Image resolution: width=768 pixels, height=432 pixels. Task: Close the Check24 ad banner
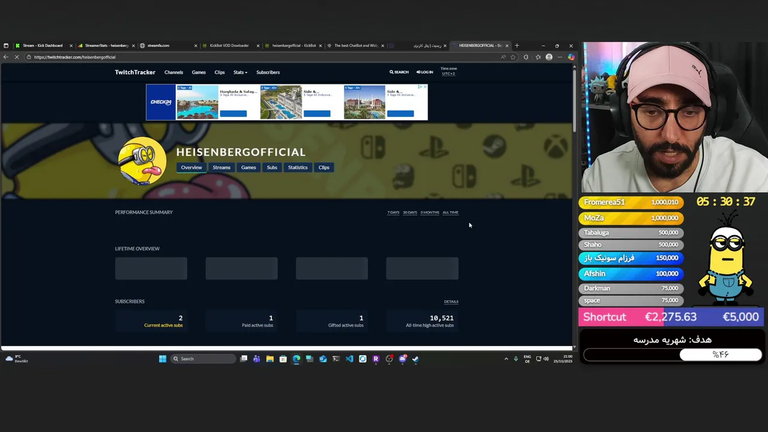click(x=425, y=87)
